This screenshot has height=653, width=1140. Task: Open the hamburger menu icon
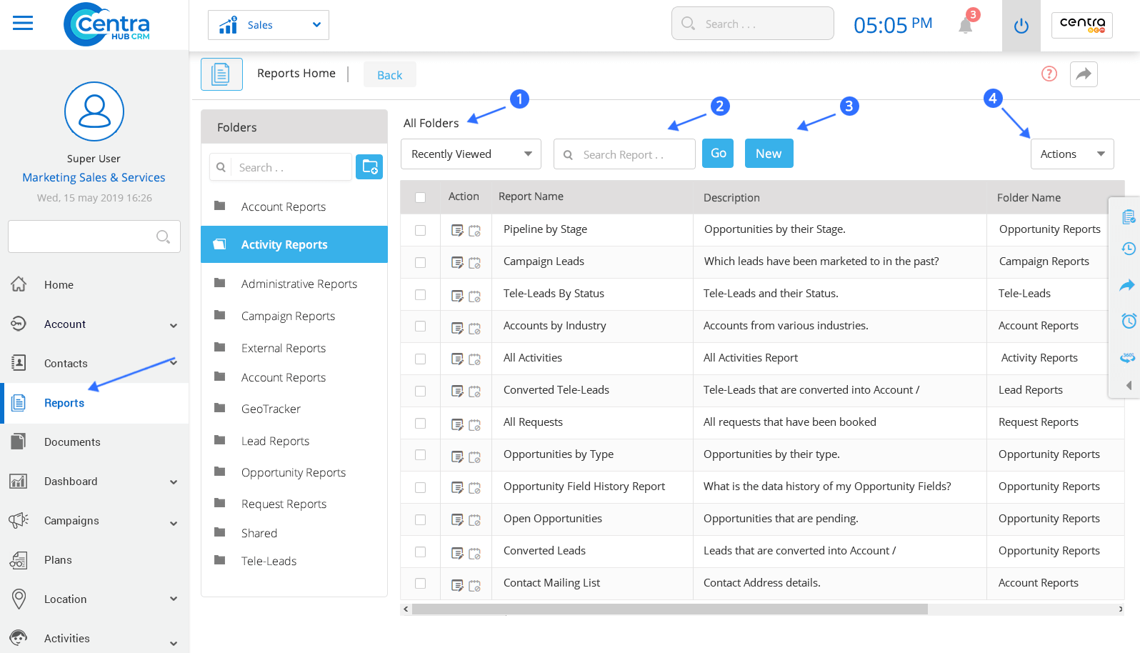[x=23, y=23]
